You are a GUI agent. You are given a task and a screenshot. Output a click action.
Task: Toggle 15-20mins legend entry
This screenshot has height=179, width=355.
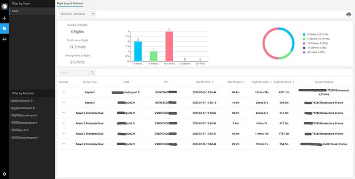point(315,48)
